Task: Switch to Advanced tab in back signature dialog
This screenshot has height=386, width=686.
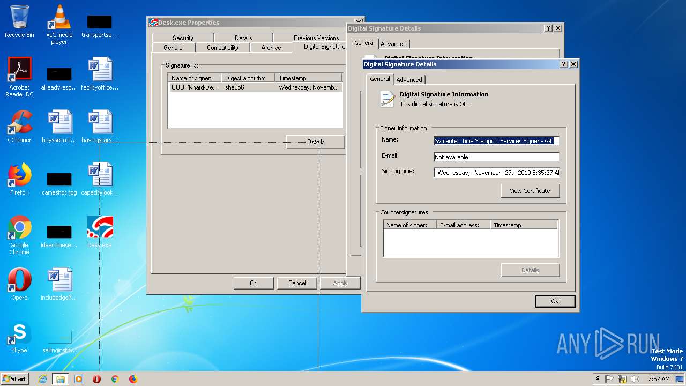Action: click(394, 44)
